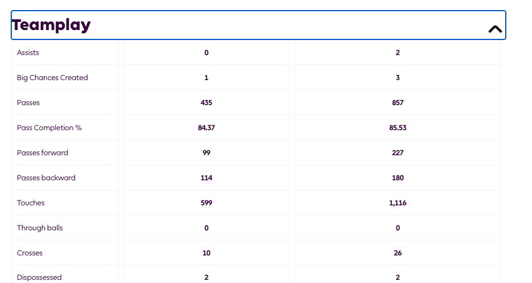Collapse the Teamplay section with the chevron
Screen dimensions: 532x283
coord(495,29)
